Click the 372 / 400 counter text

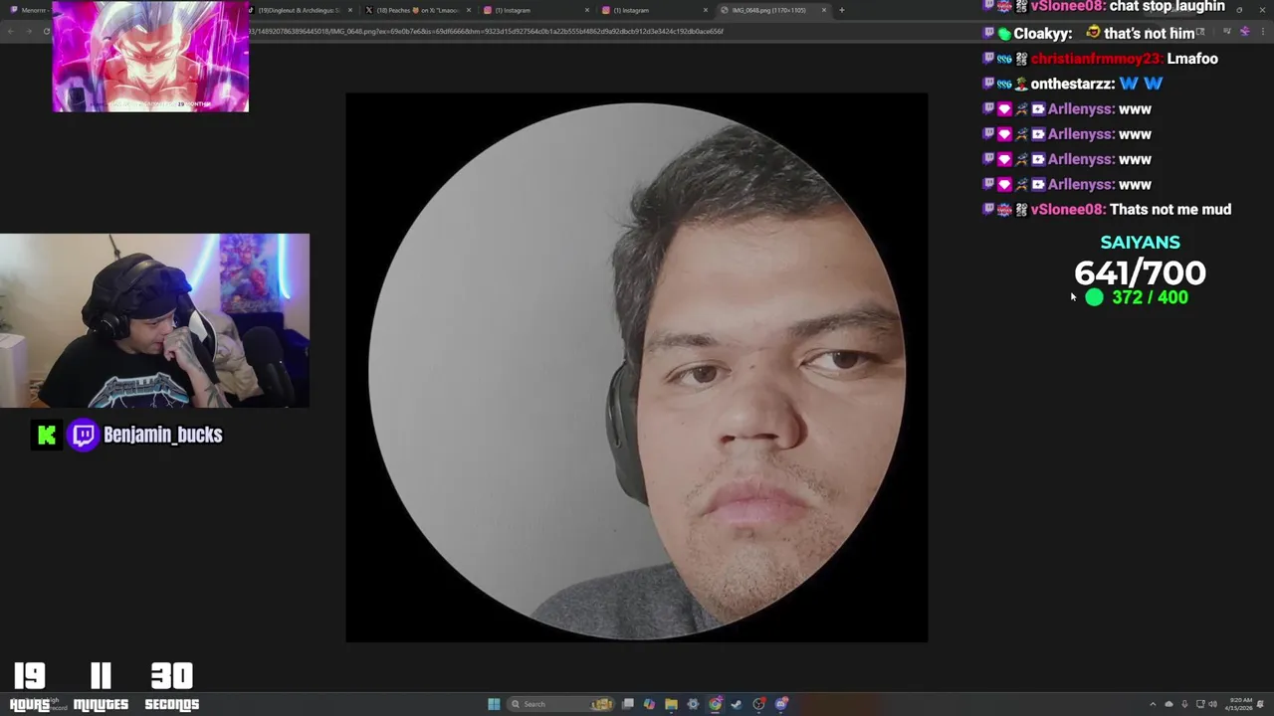(1150, 297)
